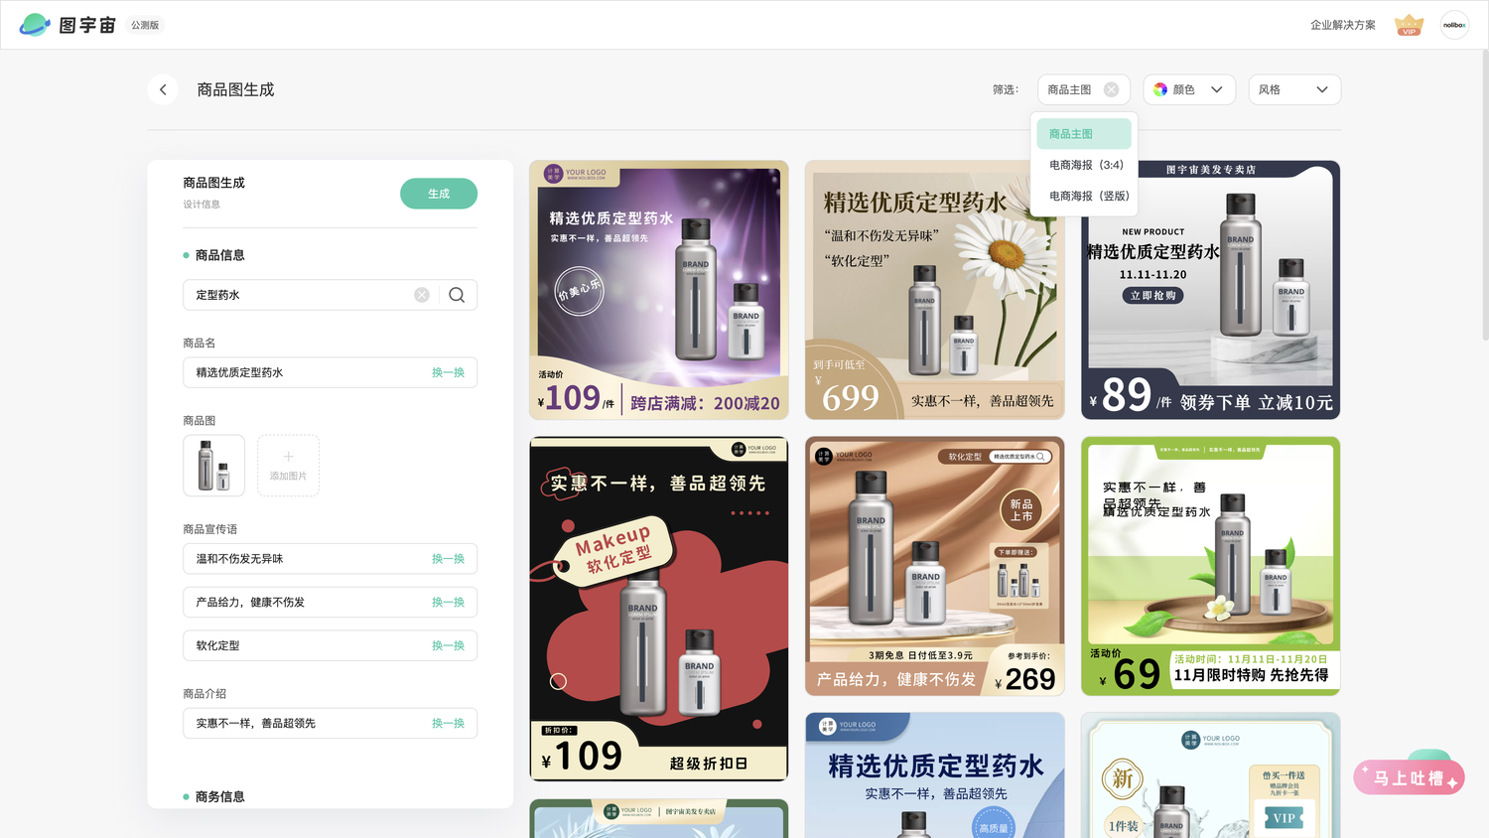The width and height of the screenshot is (1489, 838).
Task: Click the 商品图生成 page title
Action: [235, 89]
